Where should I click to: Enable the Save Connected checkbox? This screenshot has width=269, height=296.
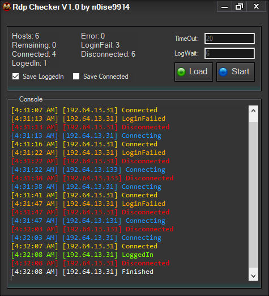pyautogui.click(x=76, y=77)
